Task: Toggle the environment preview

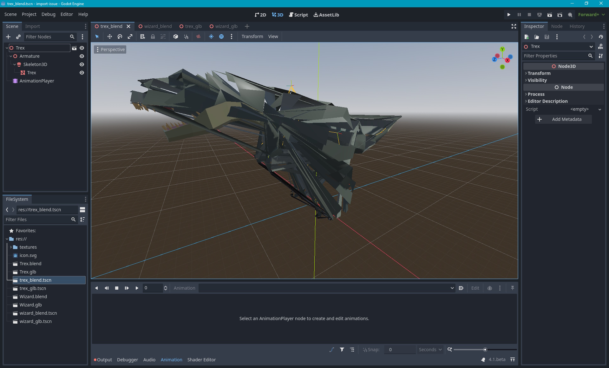Action: (x=221, y=36)
